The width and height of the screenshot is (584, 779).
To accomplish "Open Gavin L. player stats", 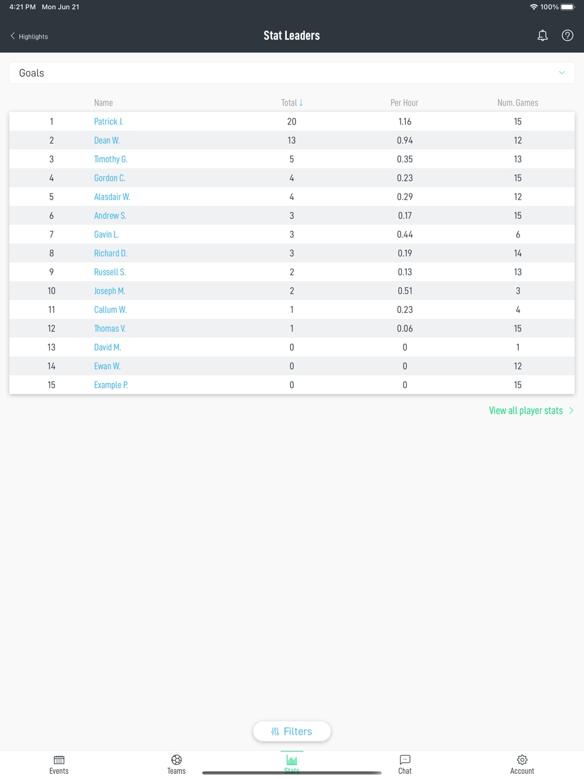I will 106,235.
